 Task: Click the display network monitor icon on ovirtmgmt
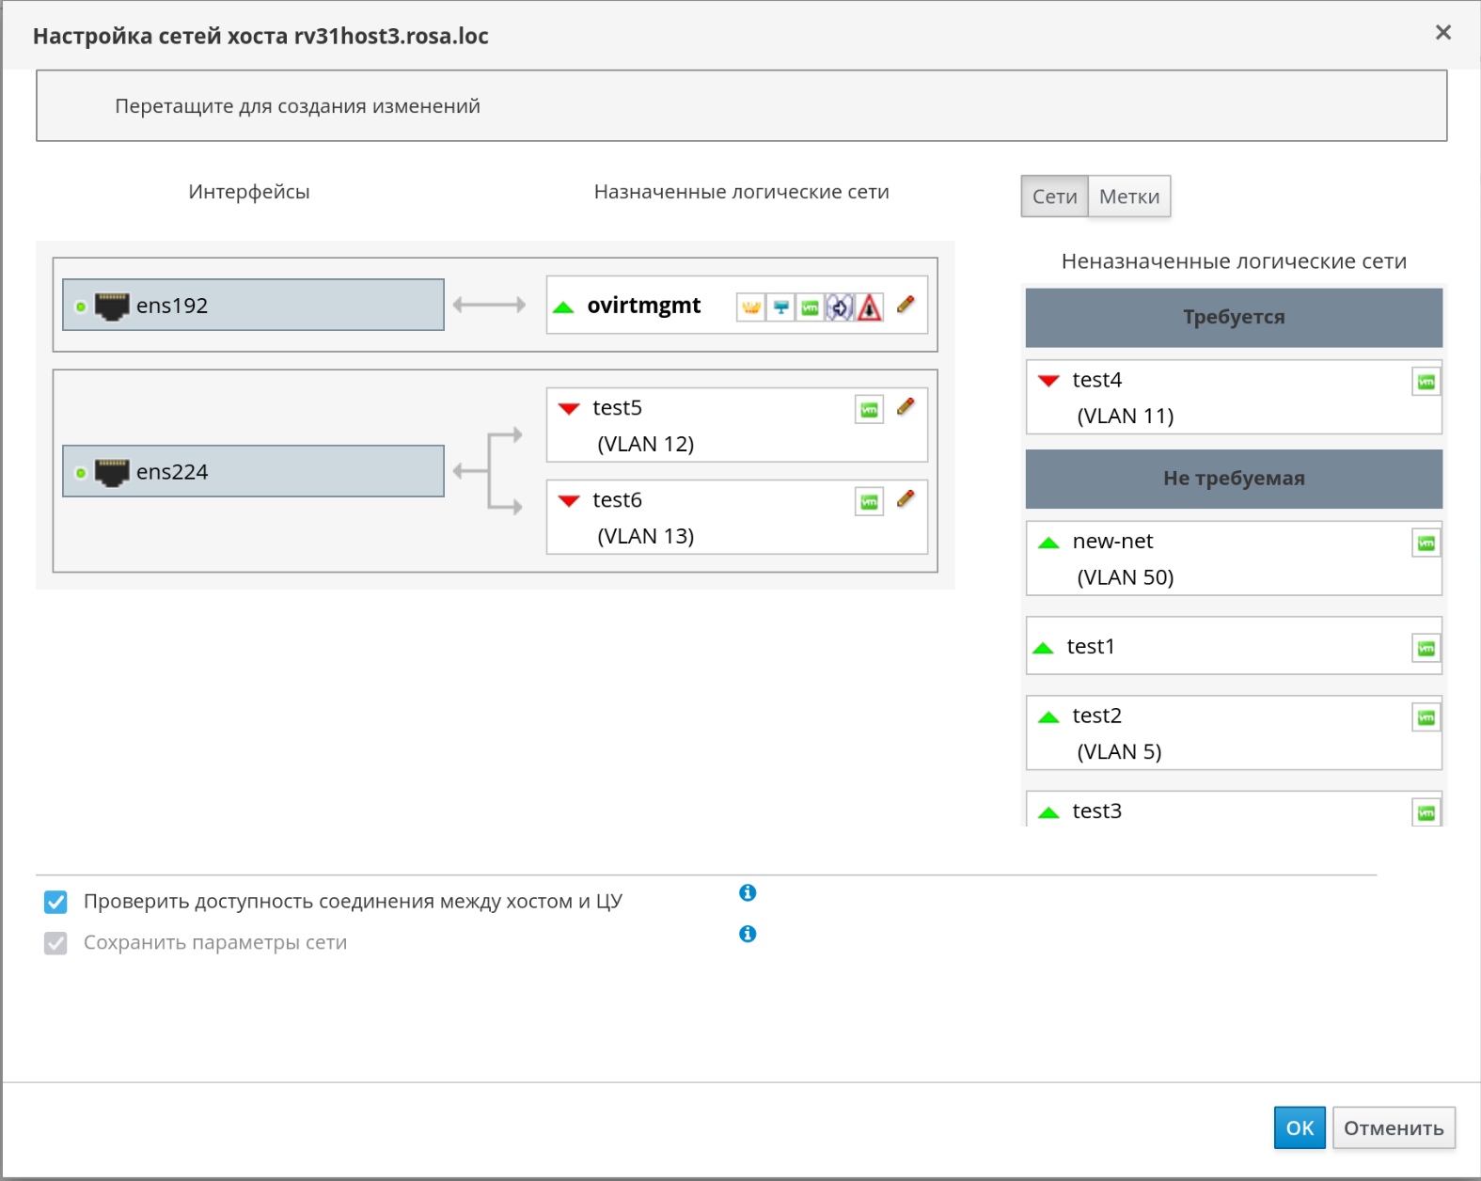[780, 307]
